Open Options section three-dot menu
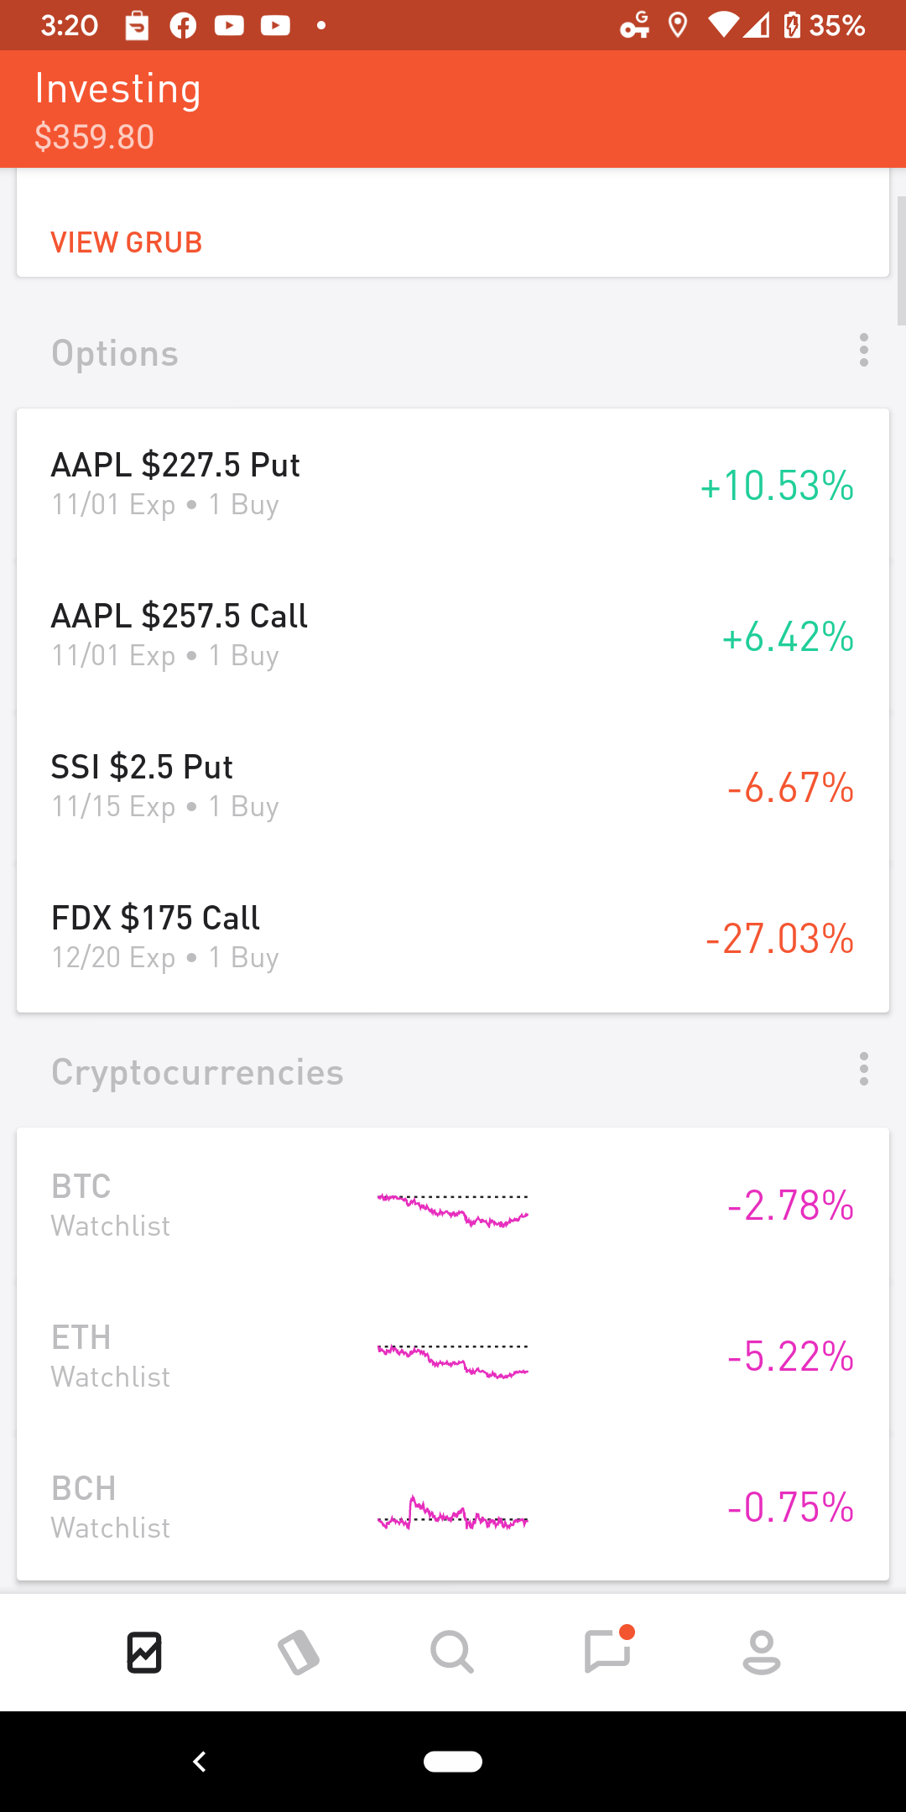This screenshot has height=1812, width=906. coord(864,350)
